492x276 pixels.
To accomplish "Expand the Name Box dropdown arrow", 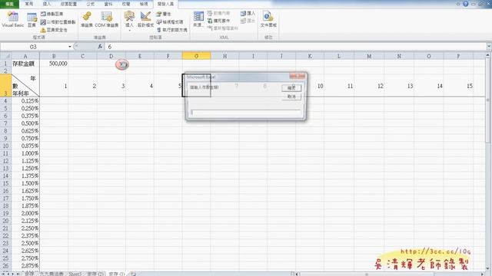I will (70, 47).
